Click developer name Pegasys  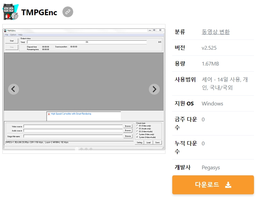pyautogui.click(x=211, y=168)
